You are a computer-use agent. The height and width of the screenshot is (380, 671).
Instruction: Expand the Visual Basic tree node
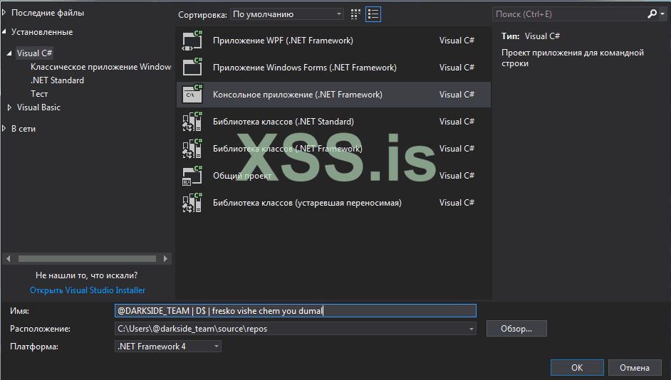pos(9,107)
